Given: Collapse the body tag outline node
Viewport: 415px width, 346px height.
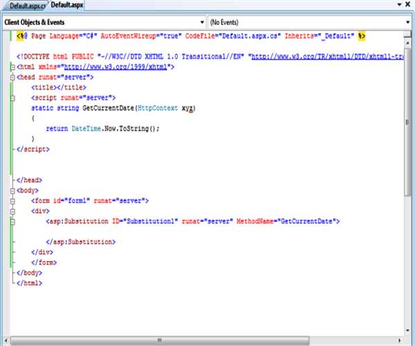Looking at the screenshot, I should [x=12, y=190].
